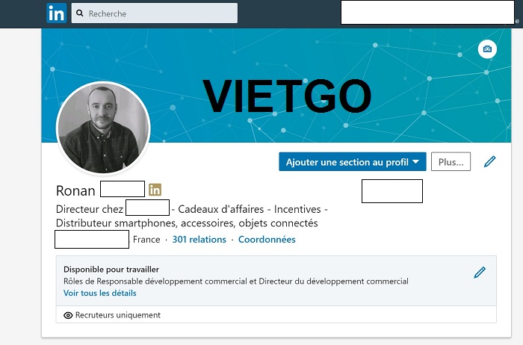Click the 'Disponible pour travailler' heading

(111, 270)
